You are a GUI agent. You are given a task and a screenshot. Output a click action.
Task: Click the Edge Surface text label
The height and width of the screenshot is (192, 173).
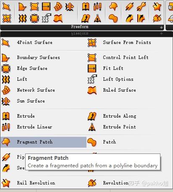tap(32, 69)
